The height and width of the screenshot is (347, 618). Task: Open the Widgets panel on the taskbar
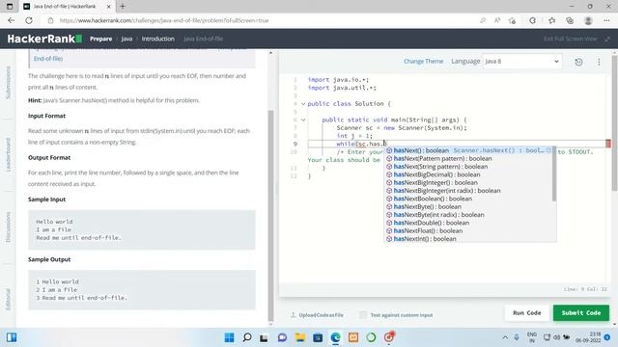[12, 337]
